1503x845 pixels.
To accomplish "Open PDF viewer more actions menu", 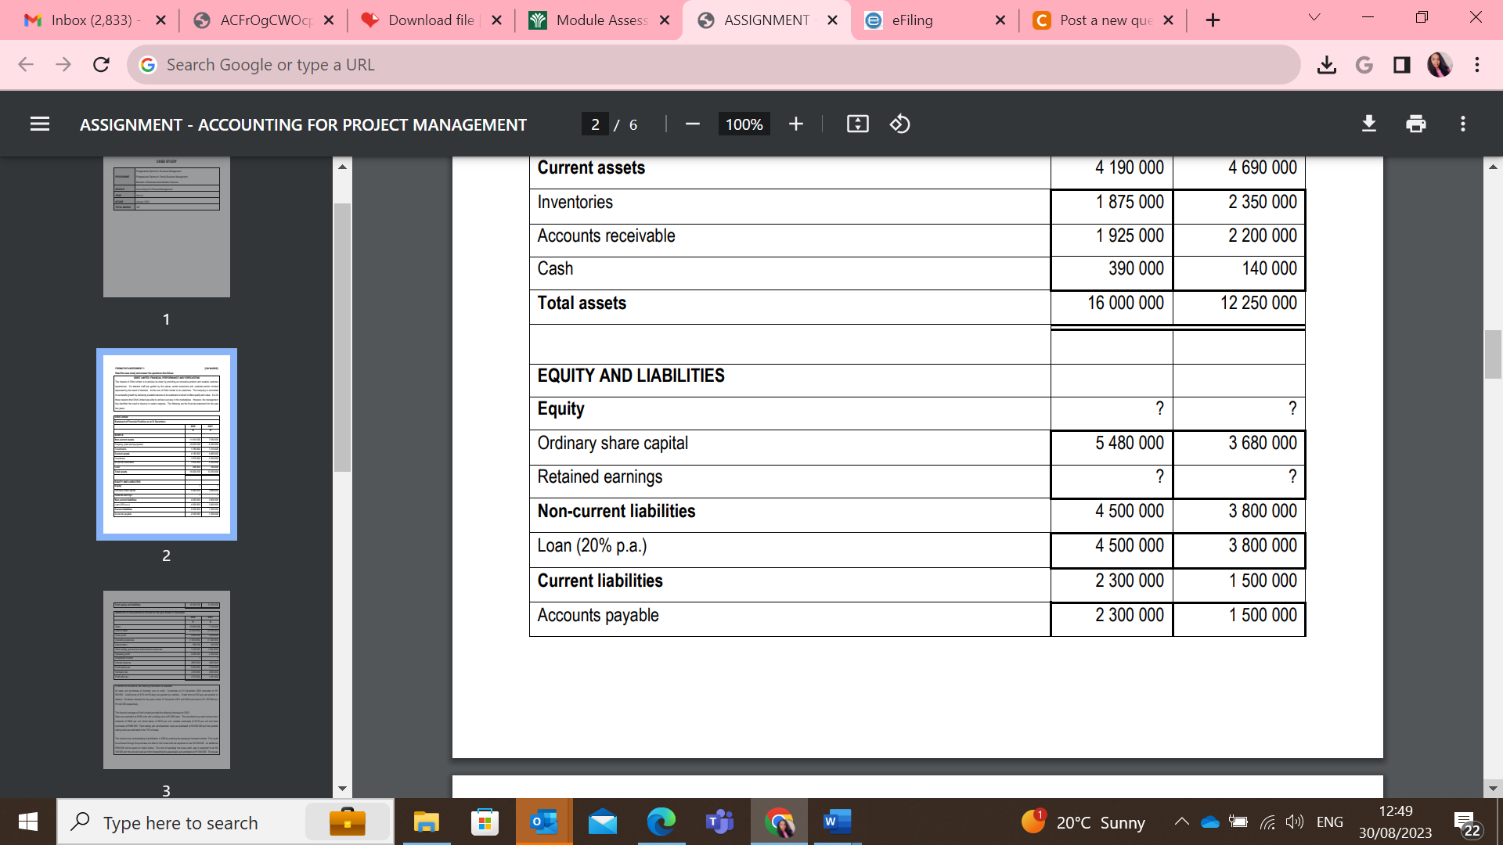I will [1463, 124].
